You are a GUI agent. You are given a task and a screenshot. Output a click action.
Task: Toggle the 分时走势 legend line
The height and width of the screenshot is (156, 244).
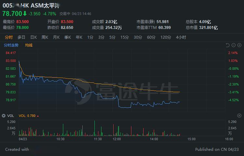point(11,45)
